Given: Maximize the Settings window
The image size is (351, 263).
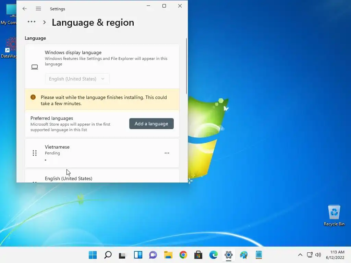Looking at the screenshot, I should click(x=164, y=6).
